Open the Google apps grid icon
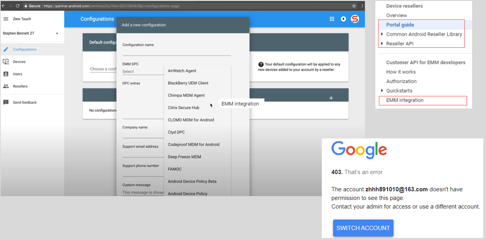Image resolution: width=486 pixels, height=240 pixels. coord(332,19)
